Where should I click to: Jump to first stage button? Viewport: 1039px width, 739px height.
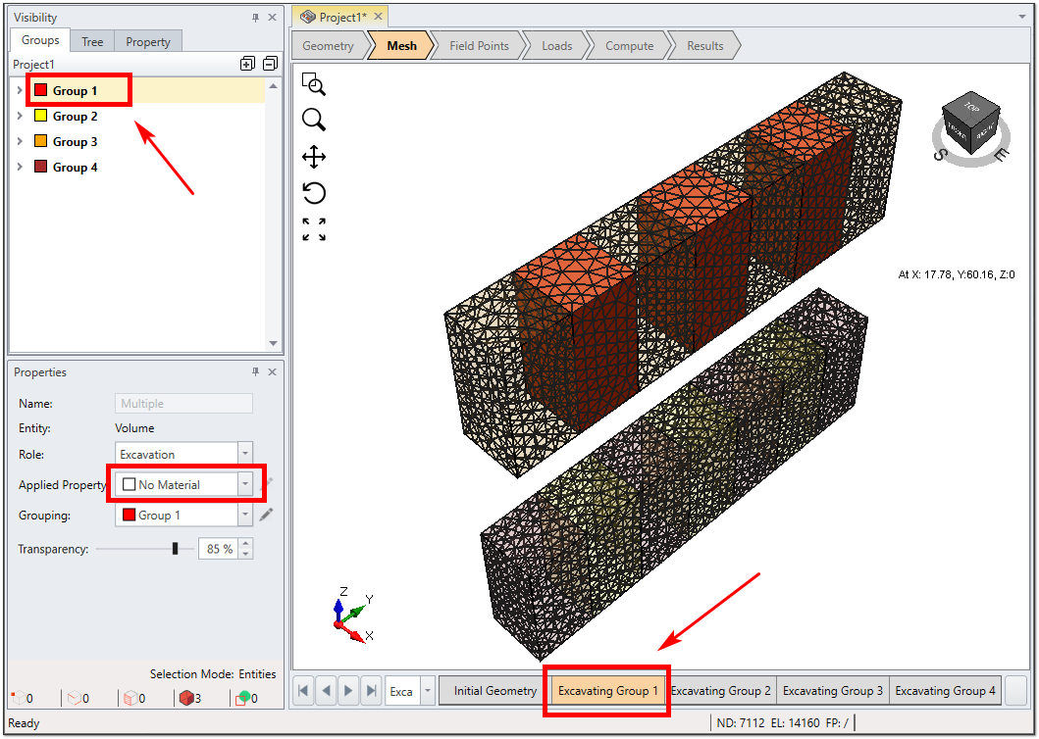pos(303,691)
